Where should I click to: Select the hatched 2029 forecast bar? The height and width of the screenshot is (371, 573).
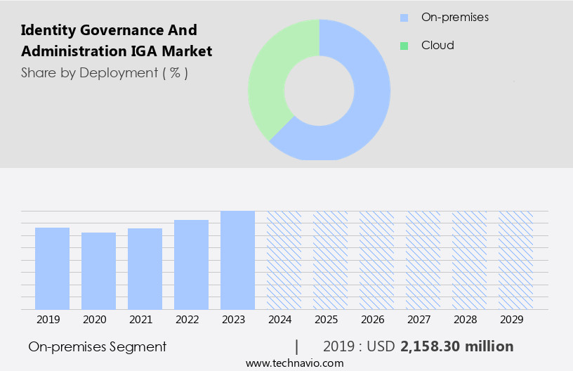pyautogui.click(x=515, y=260)
